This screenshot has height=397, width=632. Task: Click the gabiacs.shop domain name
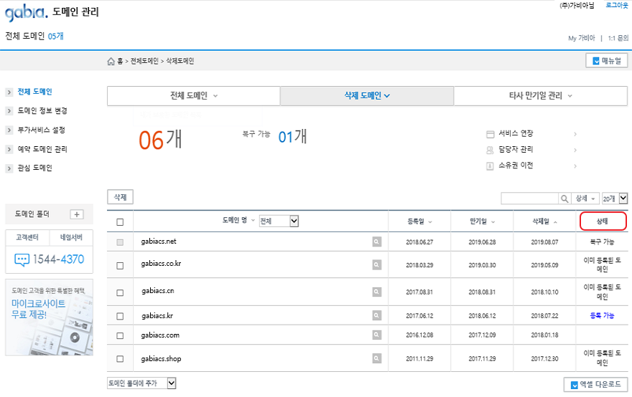pyautogui.click(x=161, y=359)
